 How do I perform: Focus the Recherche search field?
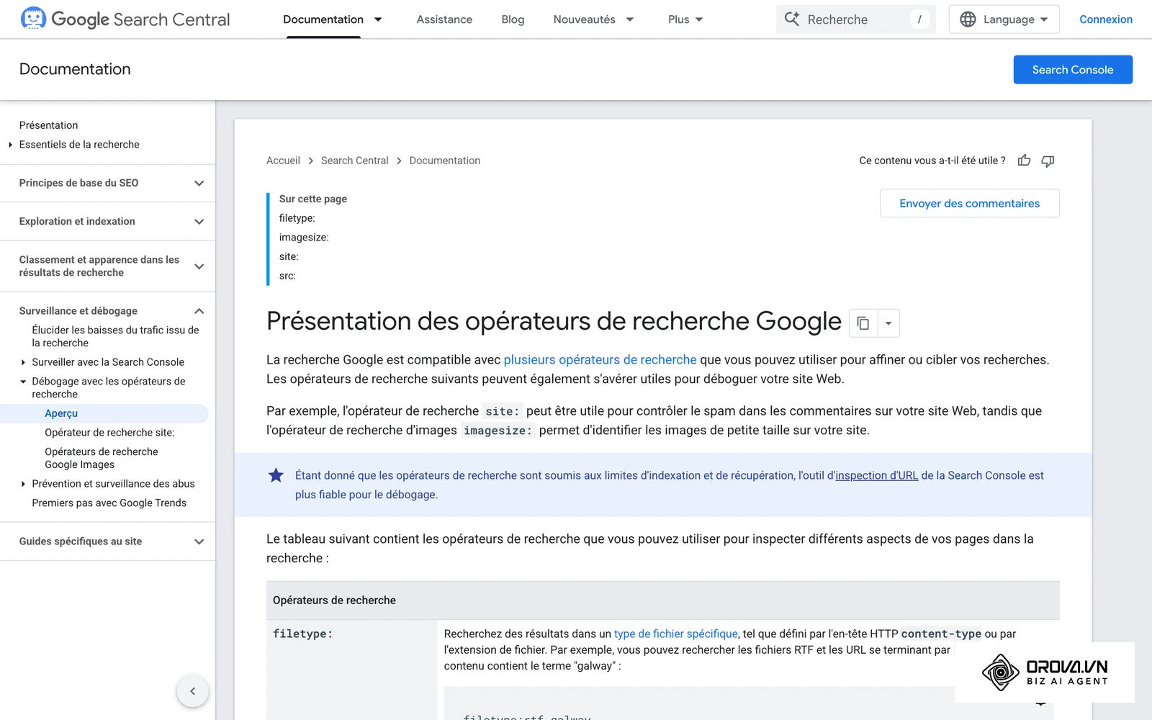[x=856, y=19]
